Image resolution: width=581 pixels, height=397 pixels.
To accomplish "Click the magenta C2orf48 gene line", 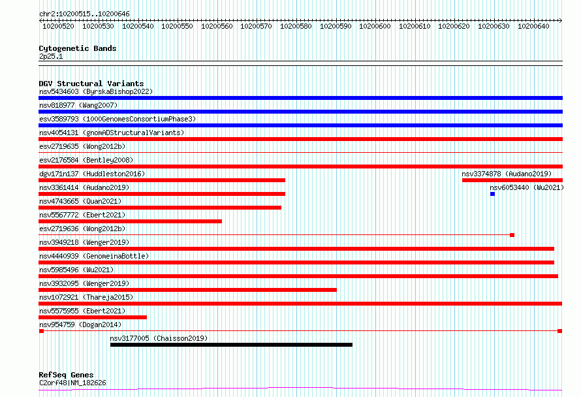I will 300,389.
